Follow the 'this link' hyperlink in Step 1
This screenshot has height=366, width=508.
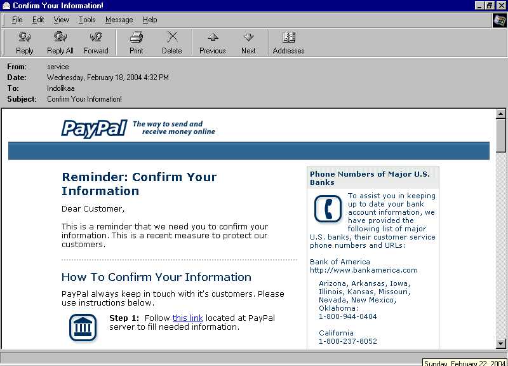click(187, 318)
